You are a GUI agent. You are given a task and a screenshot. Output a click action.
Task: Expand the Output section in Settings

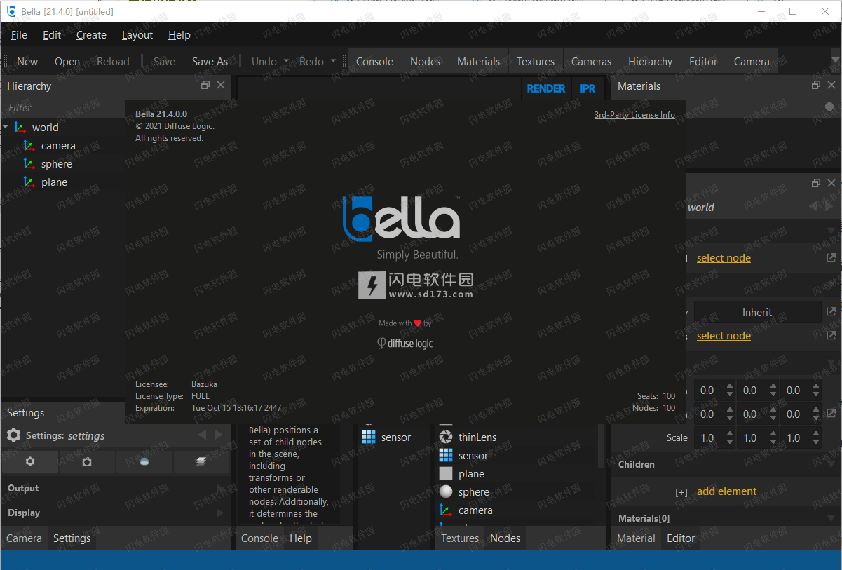pos(219,489)
